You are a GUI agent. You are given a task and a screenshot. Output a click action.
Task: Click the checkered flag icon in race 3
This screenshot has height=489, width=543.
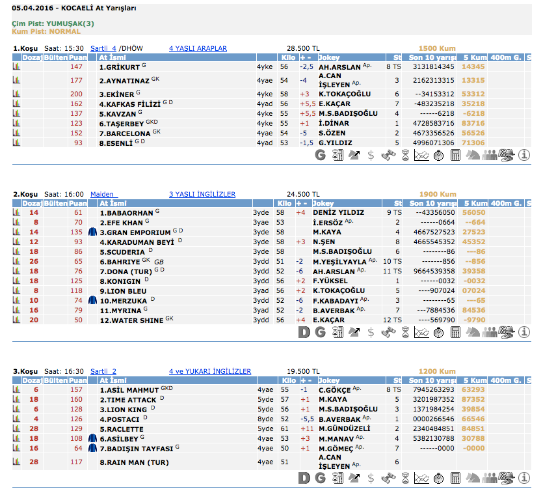(x=507, y=478)
